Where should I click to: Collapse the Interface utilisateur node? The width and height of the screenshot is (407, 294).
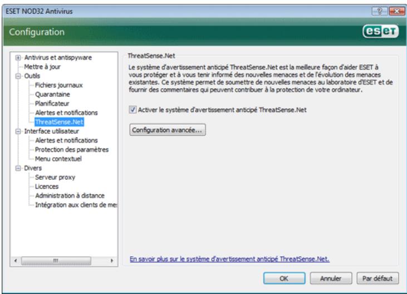[x=18, y=131]
